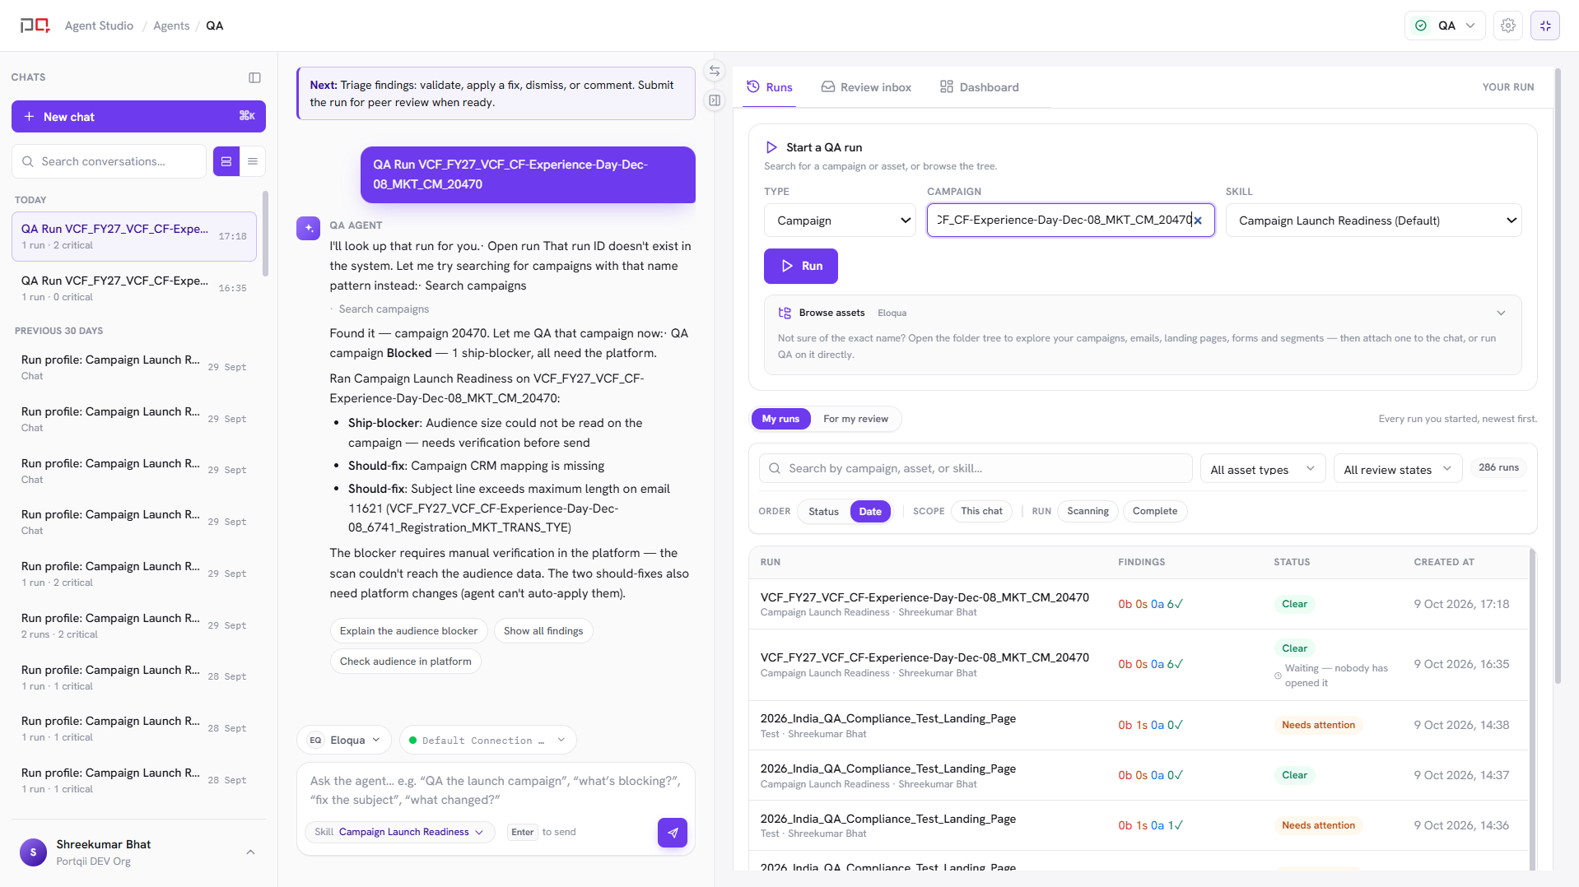Toggle the side panel layout icon

[x=715, y=100]
